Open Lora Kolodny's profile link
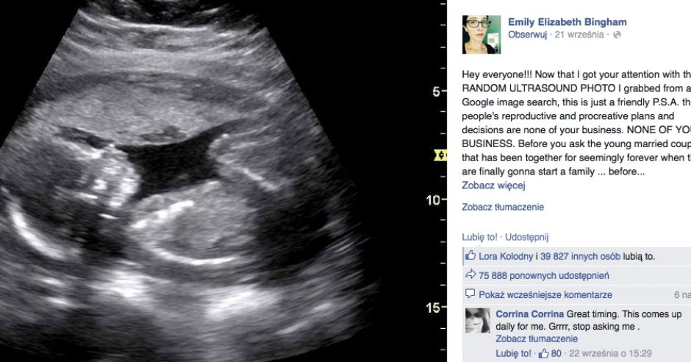Viewport: 691px width, 362px height. coord(506,256)
